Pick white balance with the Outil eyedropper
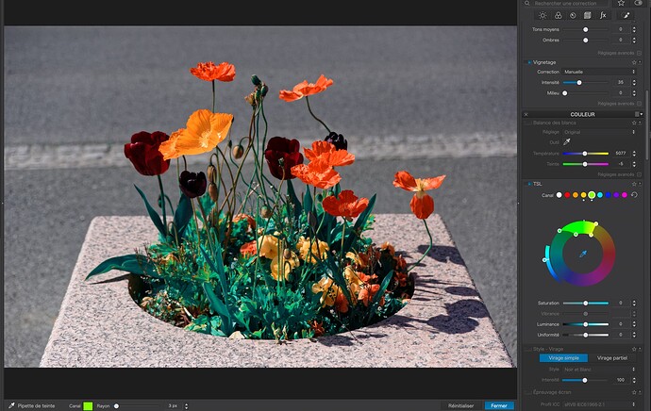The image size is (651, 411). click(567, 142)
